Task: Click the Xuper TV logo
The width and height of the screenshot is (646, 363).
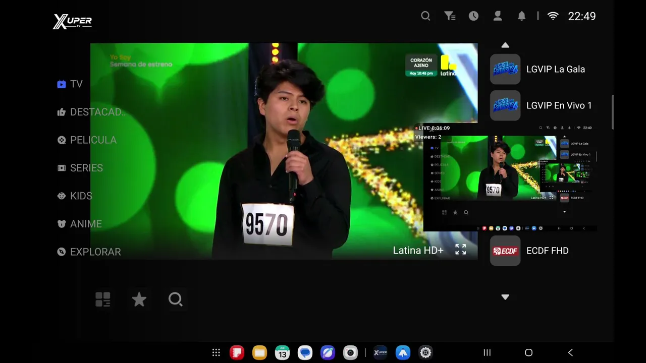Action: (x=73, y=21)
